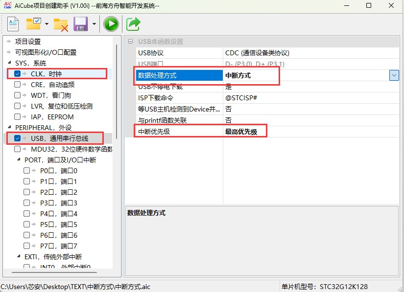
Task: Select 等USB主机检测到Device并... property row
Action: coord(267,109)
